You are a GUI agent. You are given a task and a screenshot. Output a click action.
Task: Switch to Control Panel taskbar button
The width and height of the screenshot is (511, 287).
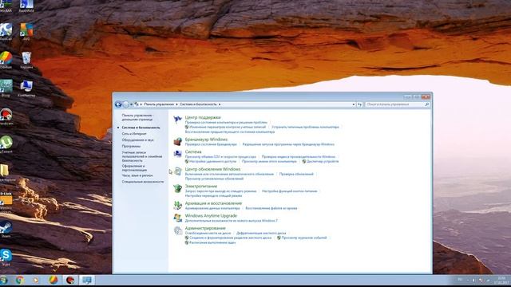[x=87, y=280]
